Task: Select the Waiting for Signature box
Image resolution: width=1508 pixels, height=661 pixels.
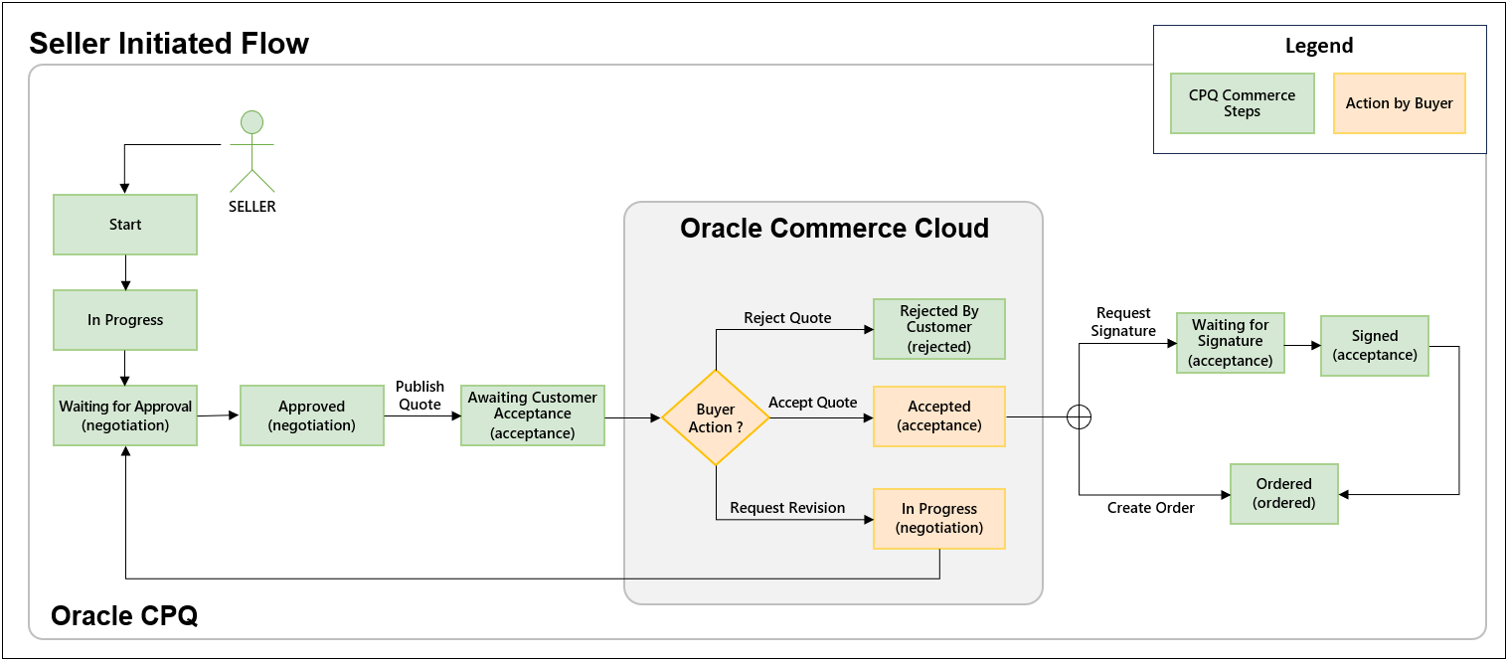Action: 1231,343
